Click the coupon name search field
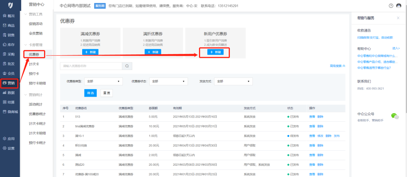Screen dimensions: 407x177 [x=91, y=66]
